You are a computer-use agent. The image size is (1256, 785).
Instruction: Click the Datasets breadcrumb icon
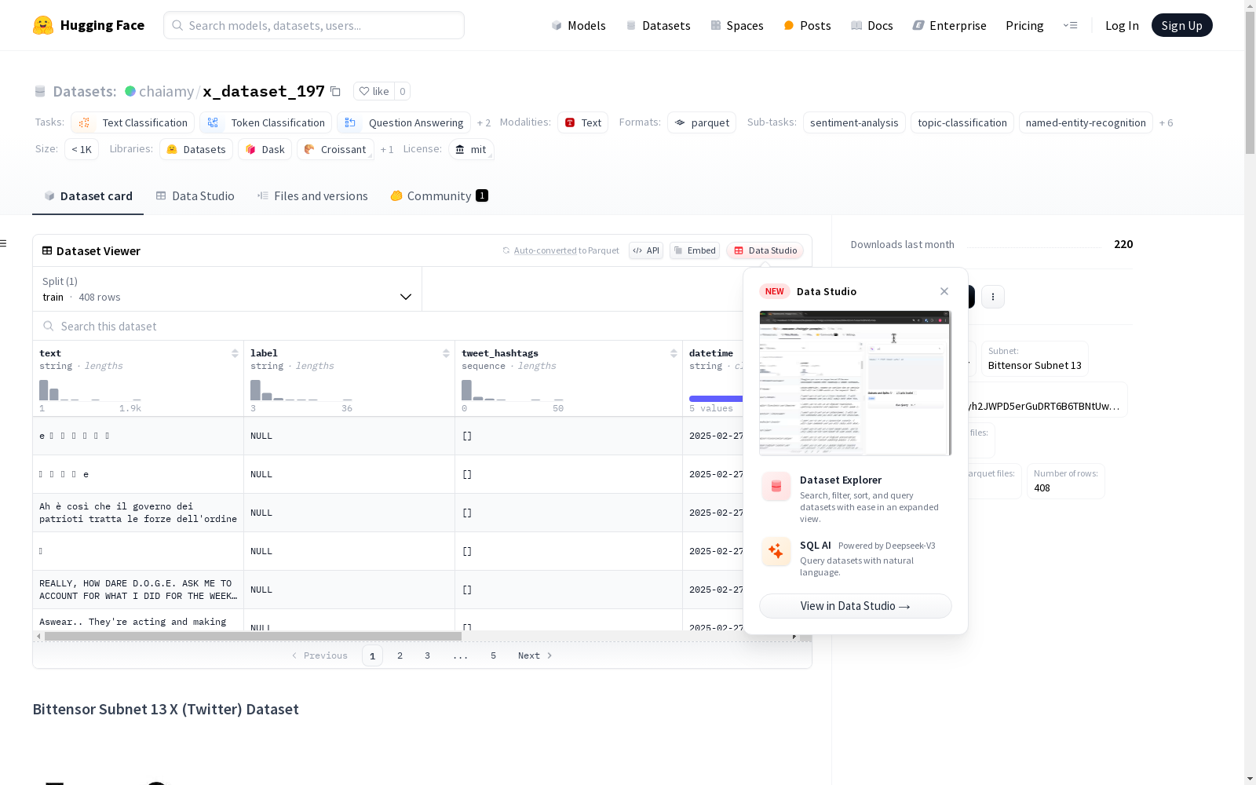40,91
